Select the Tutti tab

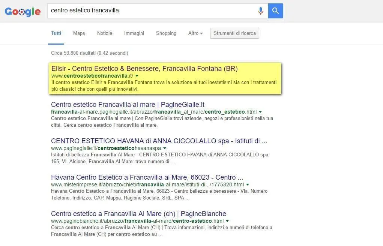tap(56, 33)
